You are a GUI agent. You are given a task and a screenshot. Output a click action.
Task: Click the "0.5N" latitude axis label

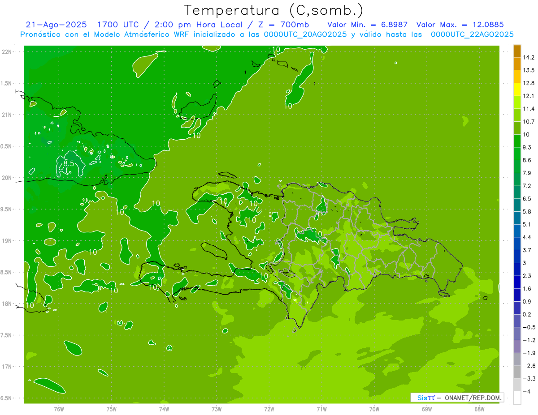click(7, 146)
